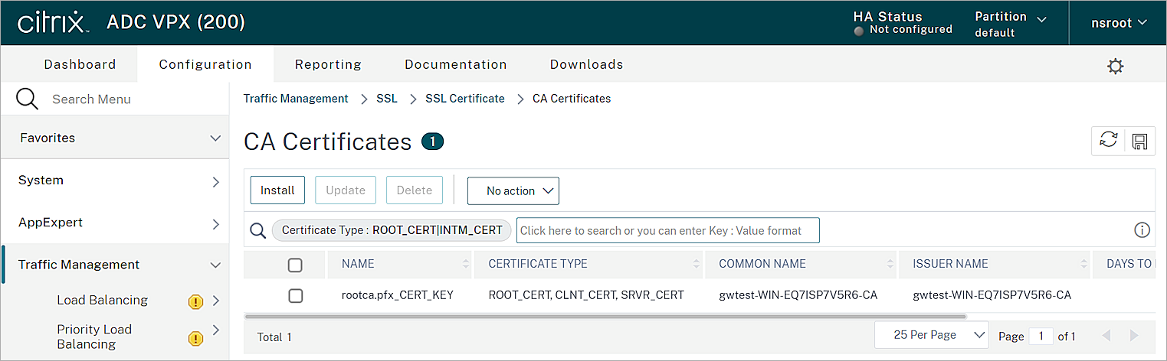The height and width of the screenshot is (361, 1167).
Task: Click the CA Certificates breadcrumb
Action: click(572, 99)
